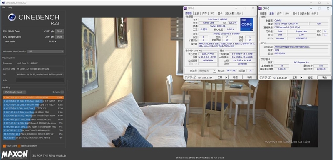333x160 pixels.
Task: Switch to 测试分数 tab in right CPU-Z window
Action: point(304,13)
